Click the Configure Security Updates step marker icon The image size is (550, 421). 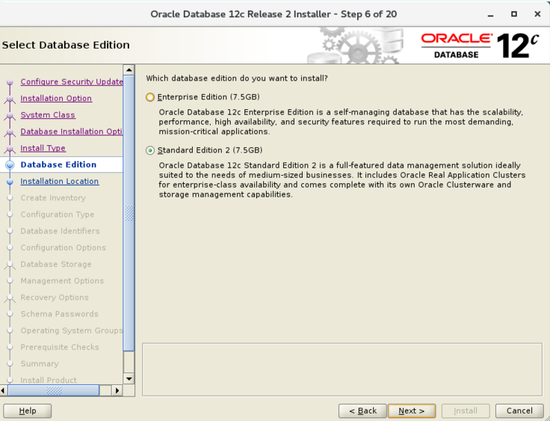(x=10, y=82)
